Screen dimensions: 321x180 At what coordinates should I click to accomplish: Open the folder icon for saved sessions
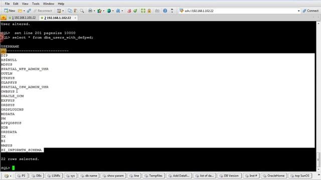(20, 10)
